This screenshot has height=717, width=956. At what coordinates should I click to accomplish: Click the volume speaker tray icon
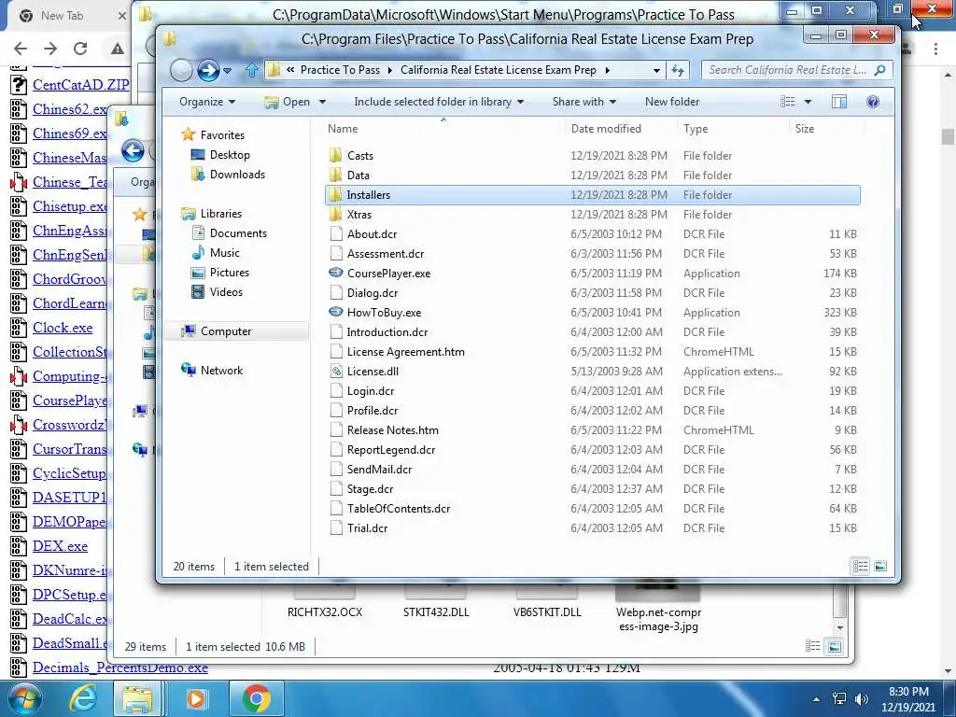click(862, 699)
